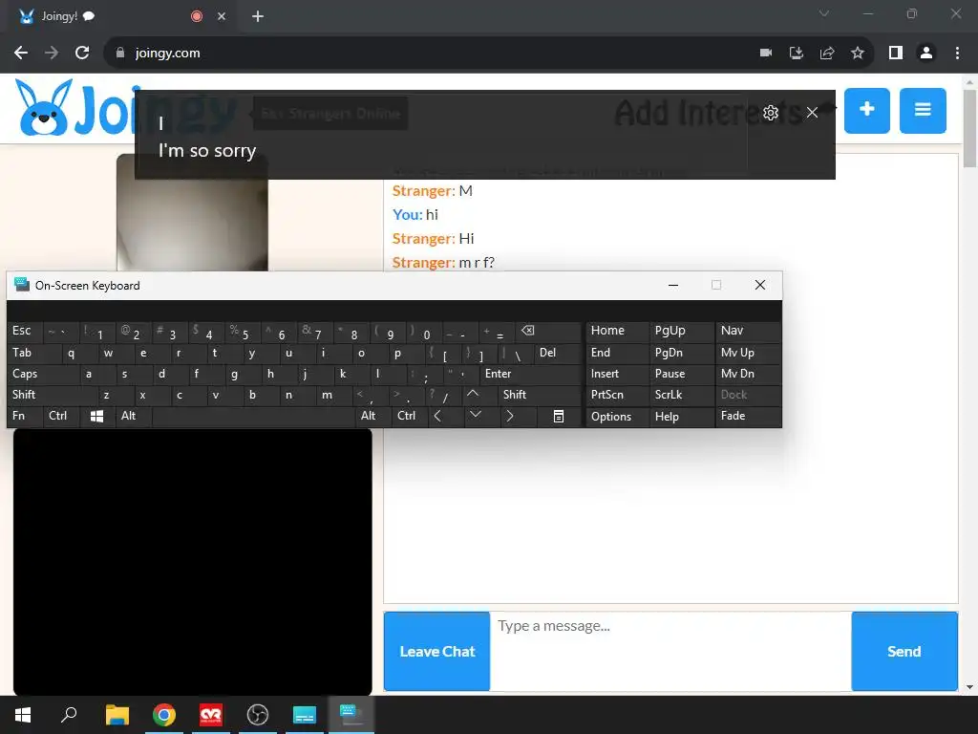Image resolution: width=978 pixels, height=734 pixels.
Task: Share this page icon
Action: click(x=827, y=54)
